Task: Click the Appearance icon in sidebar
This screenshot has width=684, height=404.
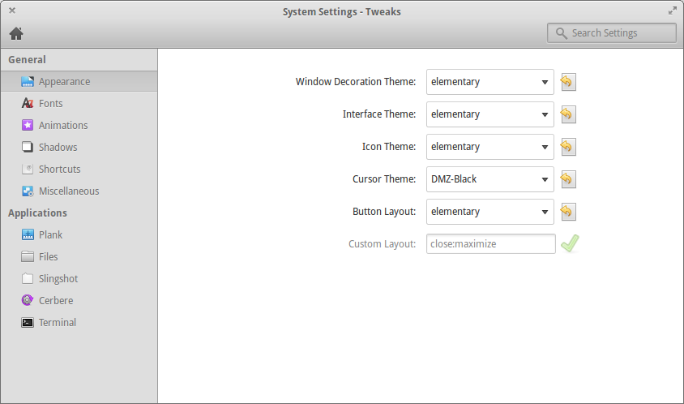Action: coord(28,81)
